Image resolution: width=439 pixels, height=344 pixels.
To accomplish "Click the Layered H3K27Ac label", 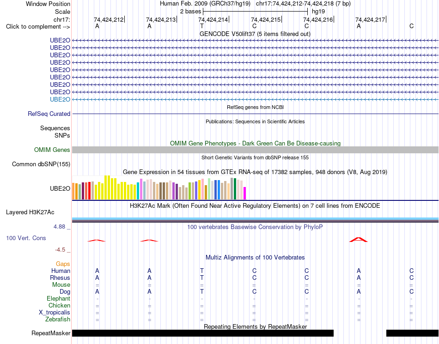I will [x=30, y=212].
